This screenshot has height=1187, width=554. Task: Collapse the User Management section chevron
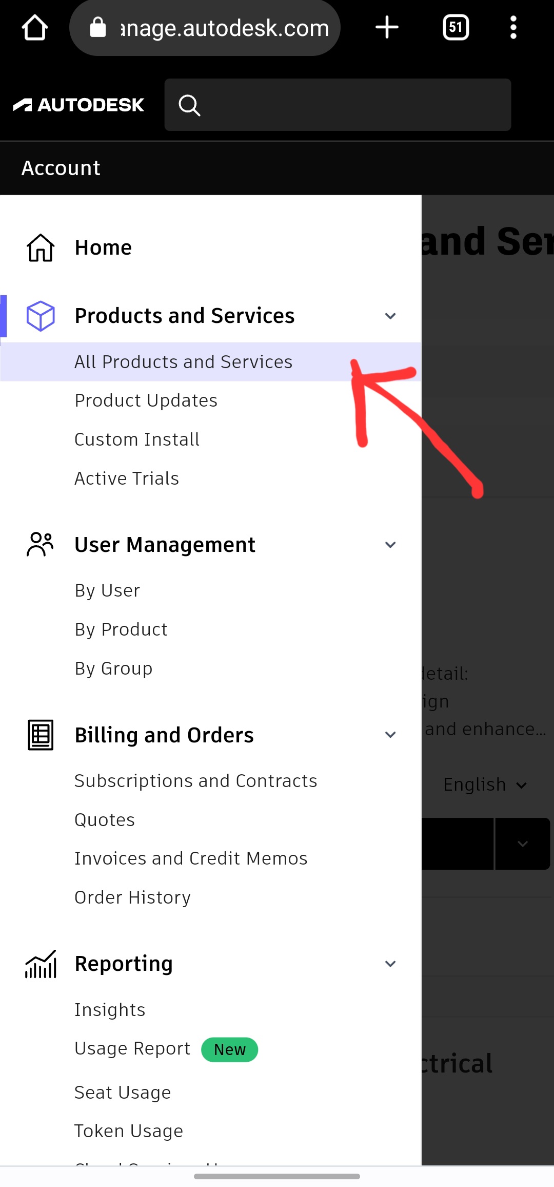point(390,545)
